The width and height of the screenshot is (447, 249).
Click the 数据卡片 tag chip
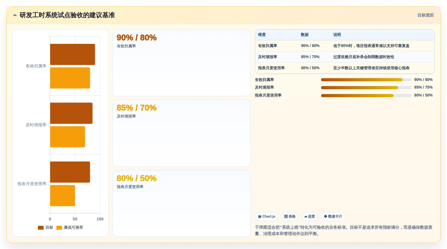[x=333, y=217]
